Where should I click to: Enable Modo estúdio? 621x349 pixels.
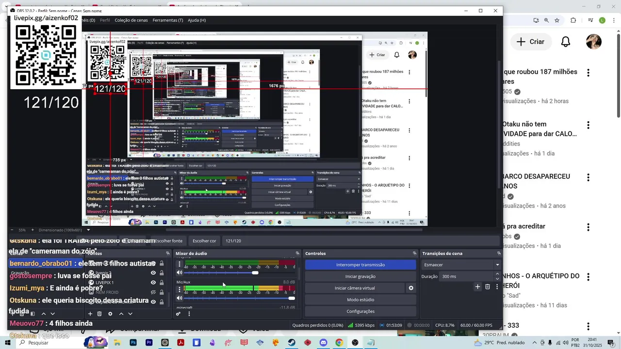(360, 300)
